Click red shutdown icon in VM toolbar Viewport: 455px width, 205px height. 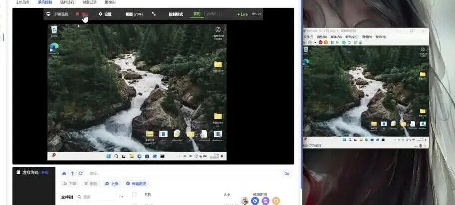coord(320,42)
